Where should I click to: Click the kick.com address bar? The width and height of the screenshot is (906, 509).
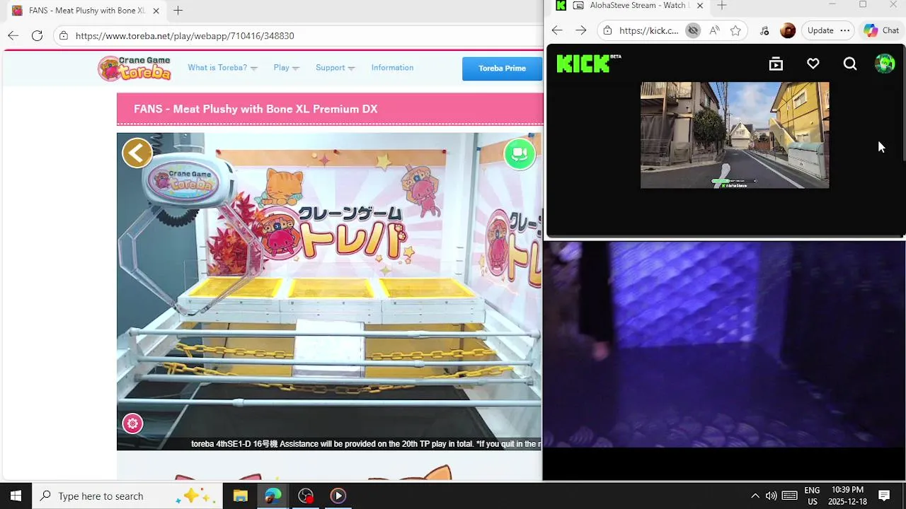point(648,30)
